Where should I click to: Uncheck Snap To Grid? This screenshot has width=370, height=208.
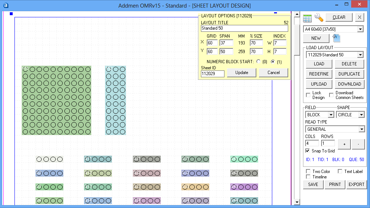pyautogui.click(x=307, y=151)
